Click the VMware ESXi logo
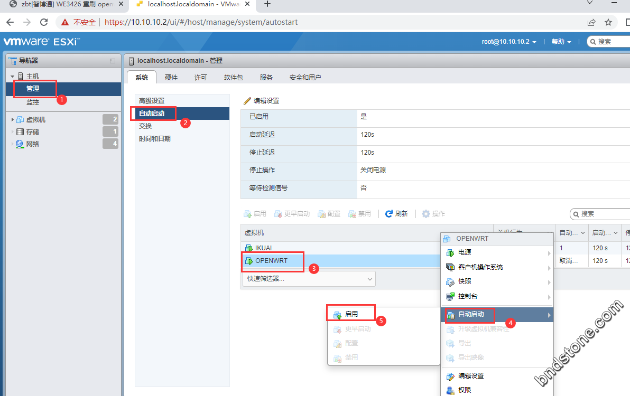Screen dimensions: 630x396 click(x=42, y=41)
